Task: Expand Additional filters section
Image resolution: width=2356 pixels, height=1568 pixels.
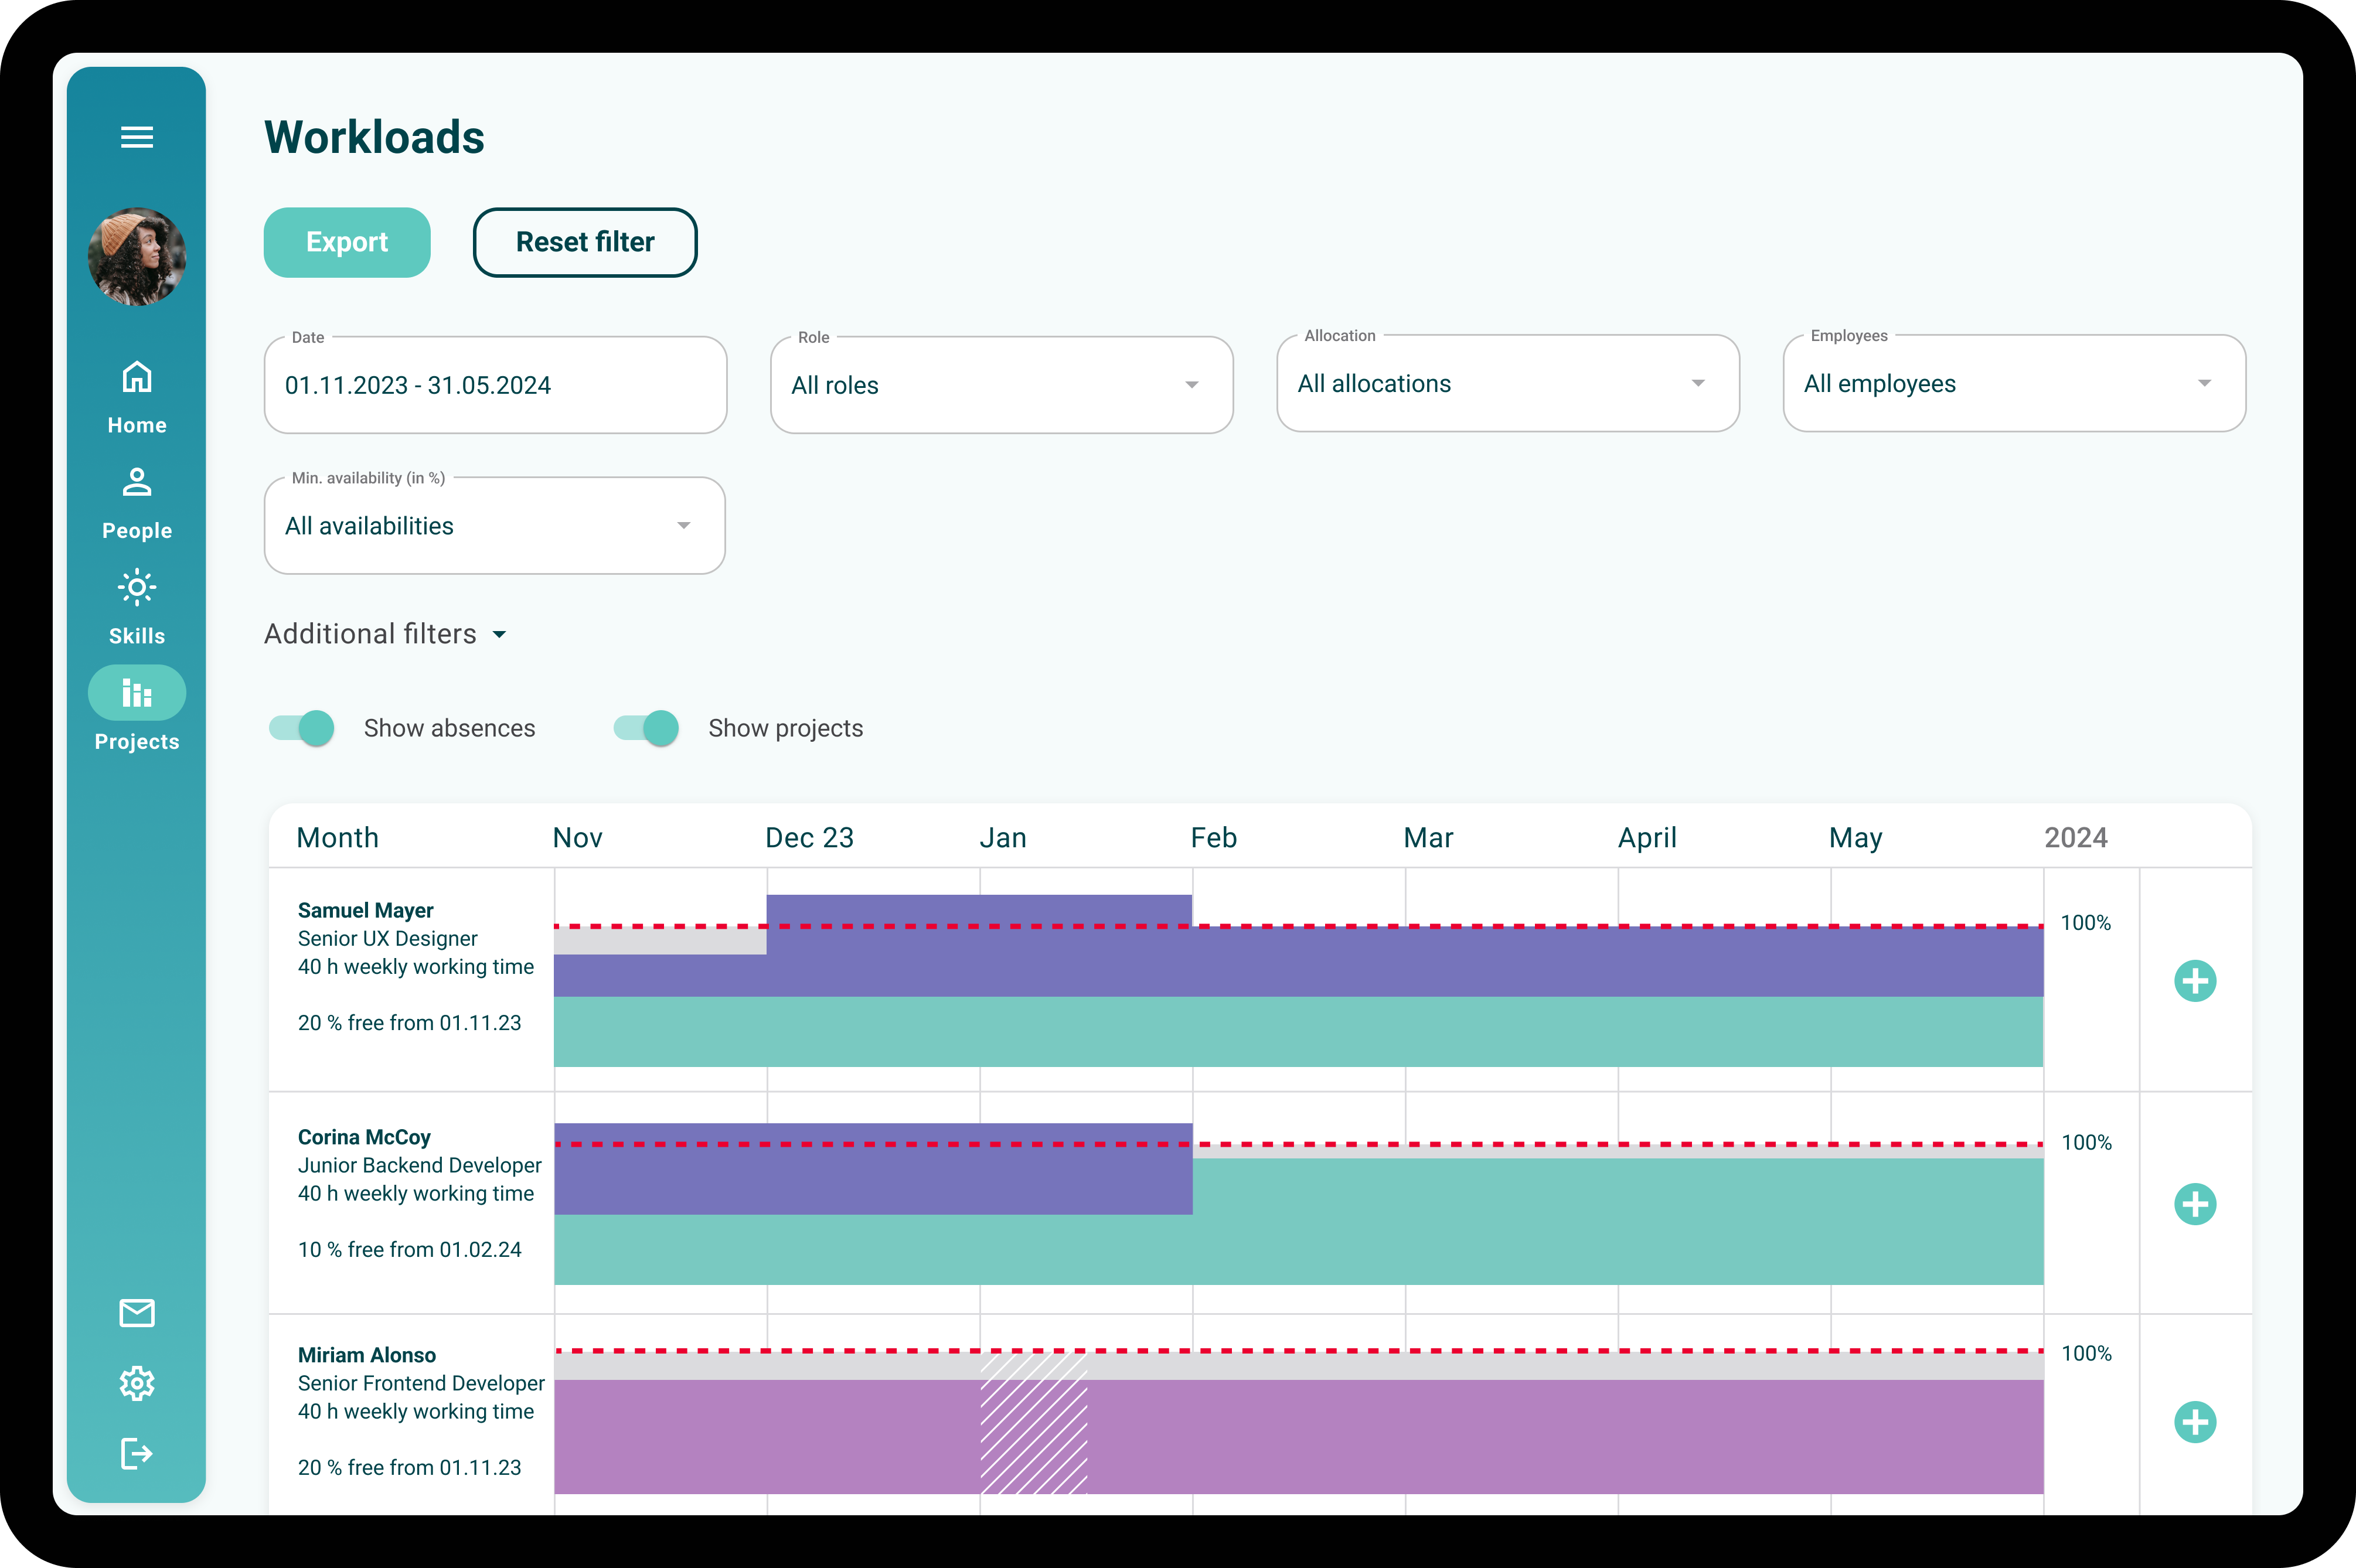Action: (385, 634)
